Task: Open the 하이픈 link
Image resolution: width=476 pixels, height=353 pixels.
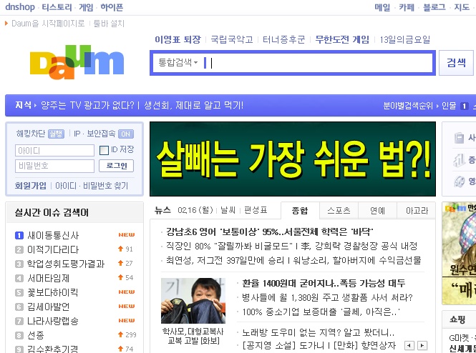Action: [112, 7]
